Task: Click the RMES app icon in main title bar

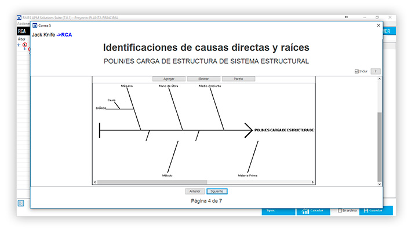Action: [19, 18]
